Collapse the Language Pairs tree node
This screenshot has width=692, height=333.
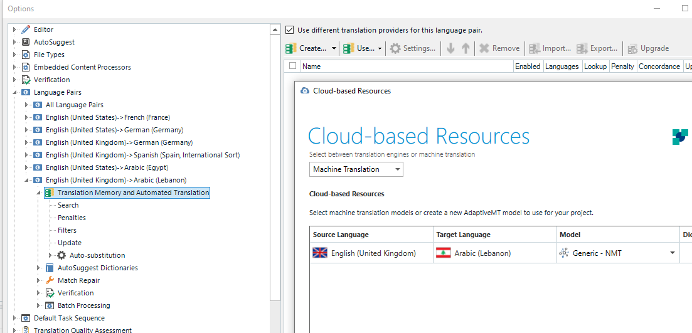[x=14, y=93]
